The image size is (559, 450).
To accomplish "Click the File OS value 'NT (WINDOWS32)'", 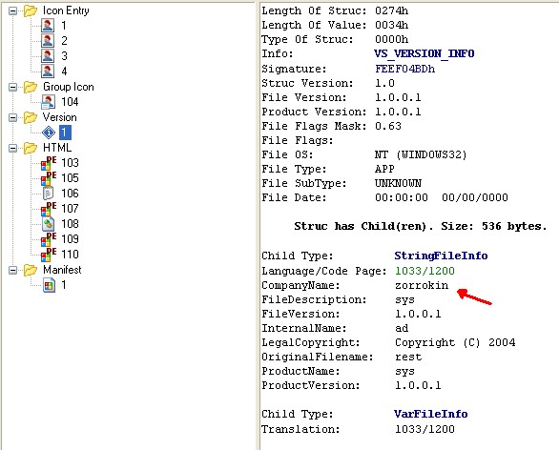I will coord(421,154).
